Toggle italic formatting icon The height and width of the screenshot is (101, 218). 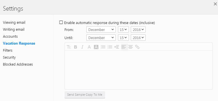coord(82,47)
